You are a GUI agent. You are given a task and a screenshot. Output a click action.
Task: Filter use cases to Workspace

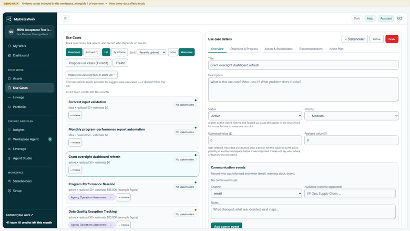pyautogui.click(x=187, y=52)
